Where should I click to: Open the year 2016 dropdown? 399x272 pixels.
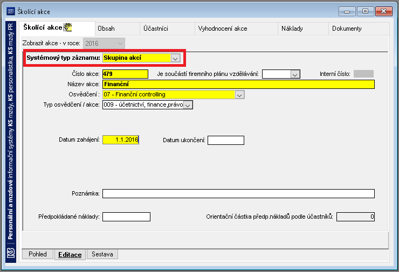[x=120, y=44]
